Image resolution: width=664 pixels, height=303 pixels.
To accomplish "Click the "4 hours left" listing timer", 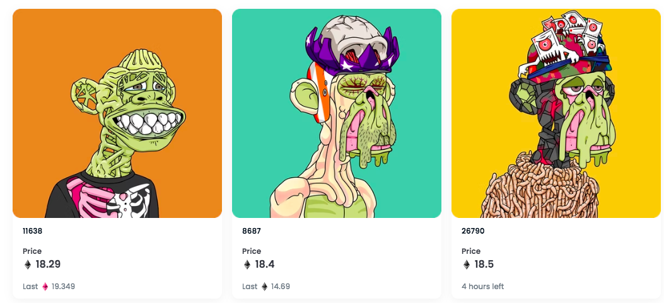I will [483, 287].
